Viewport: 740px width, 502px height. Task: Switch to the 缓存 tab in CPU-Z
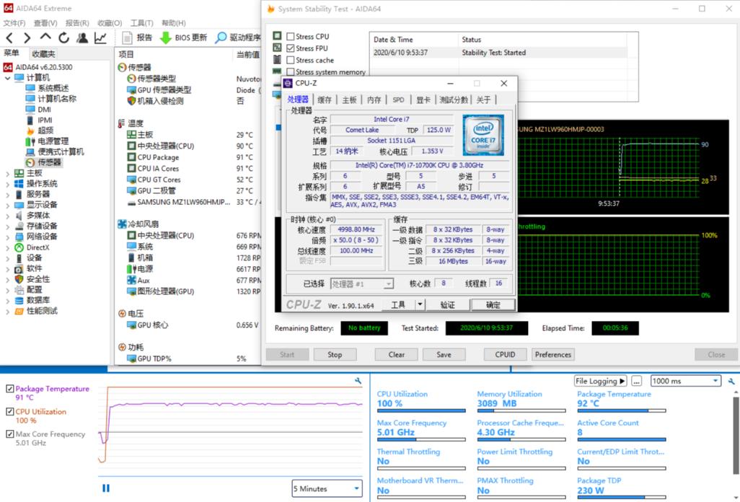click(x=324, y=100)
